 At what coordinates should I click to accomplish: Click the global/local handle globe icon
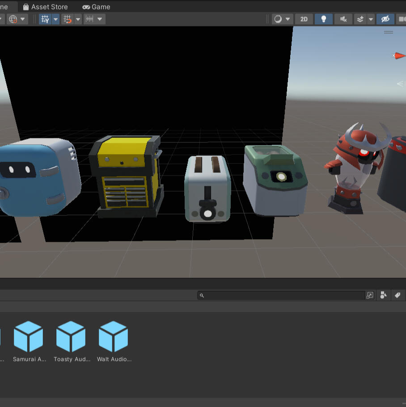[x=13, y=19]
